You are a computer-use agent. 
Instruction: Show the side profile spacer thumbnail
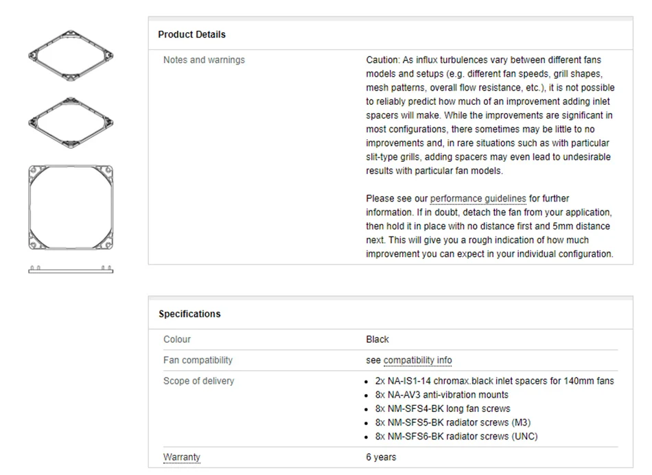(70, 269)
